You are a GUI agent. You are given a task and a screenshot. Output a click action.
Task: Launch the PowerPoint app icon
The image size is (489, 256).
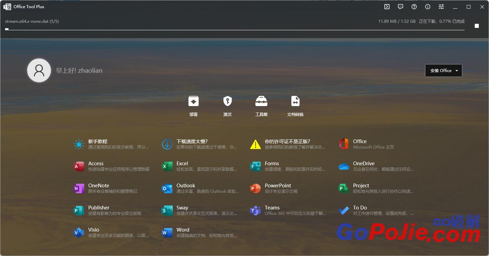pyautogui.click(x=255, y=188)
